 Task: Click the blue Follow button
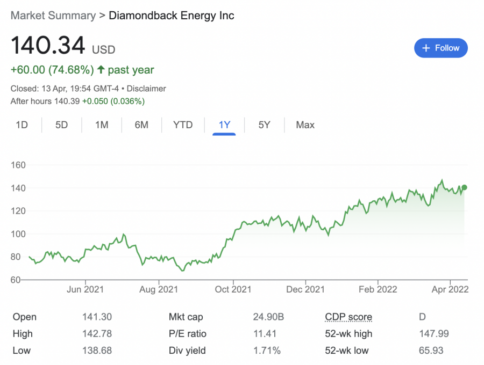(440, 48)
